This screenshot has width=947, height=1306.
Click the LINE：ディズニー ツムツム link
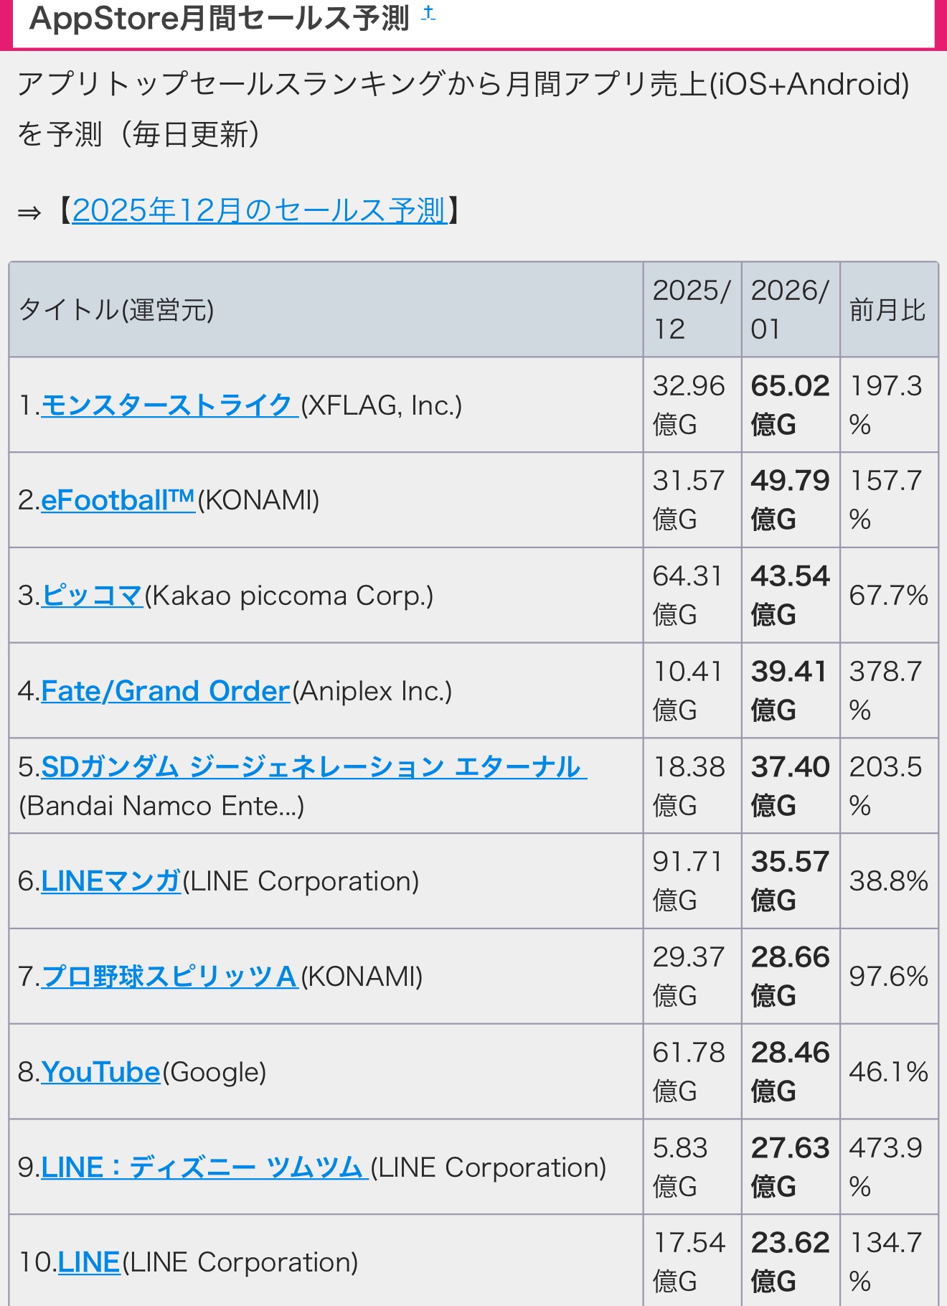[x=204, y=1168]
